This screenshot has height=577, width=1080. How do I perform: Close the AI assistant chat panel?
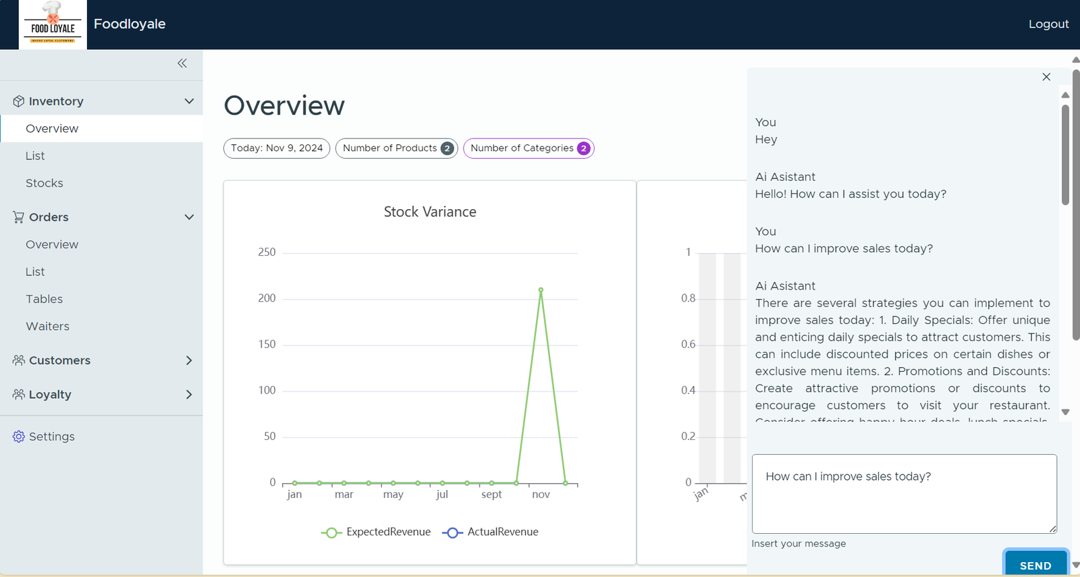1046,77
